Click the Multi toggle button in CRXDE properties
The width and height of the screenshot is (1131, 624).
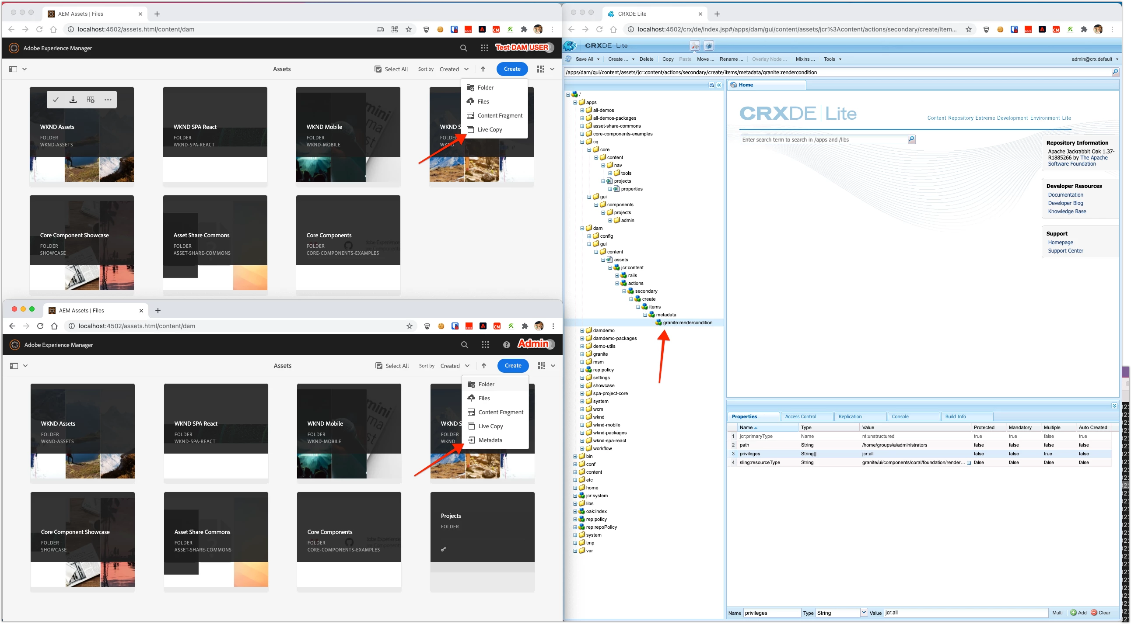click(x=1057, y=613)
